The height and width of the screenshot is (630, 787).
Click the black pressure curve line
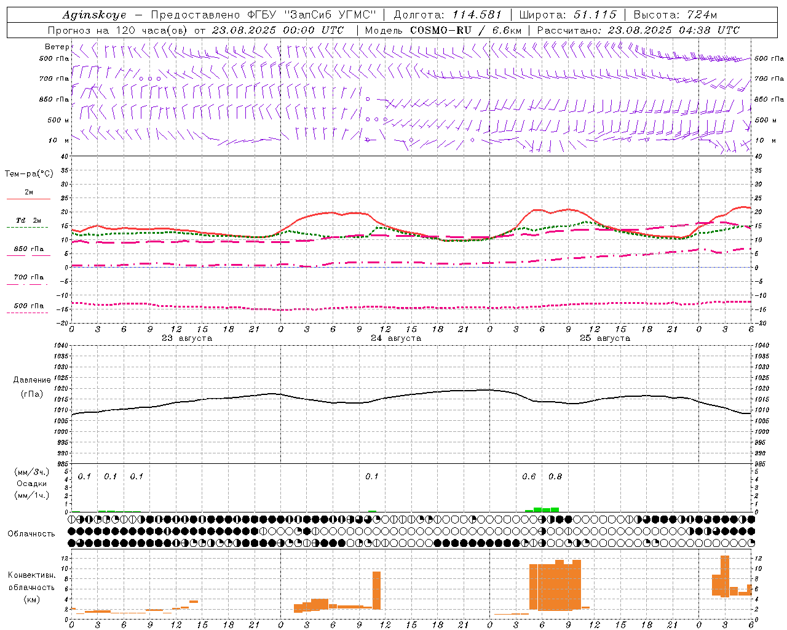click(x=411, y=395)
